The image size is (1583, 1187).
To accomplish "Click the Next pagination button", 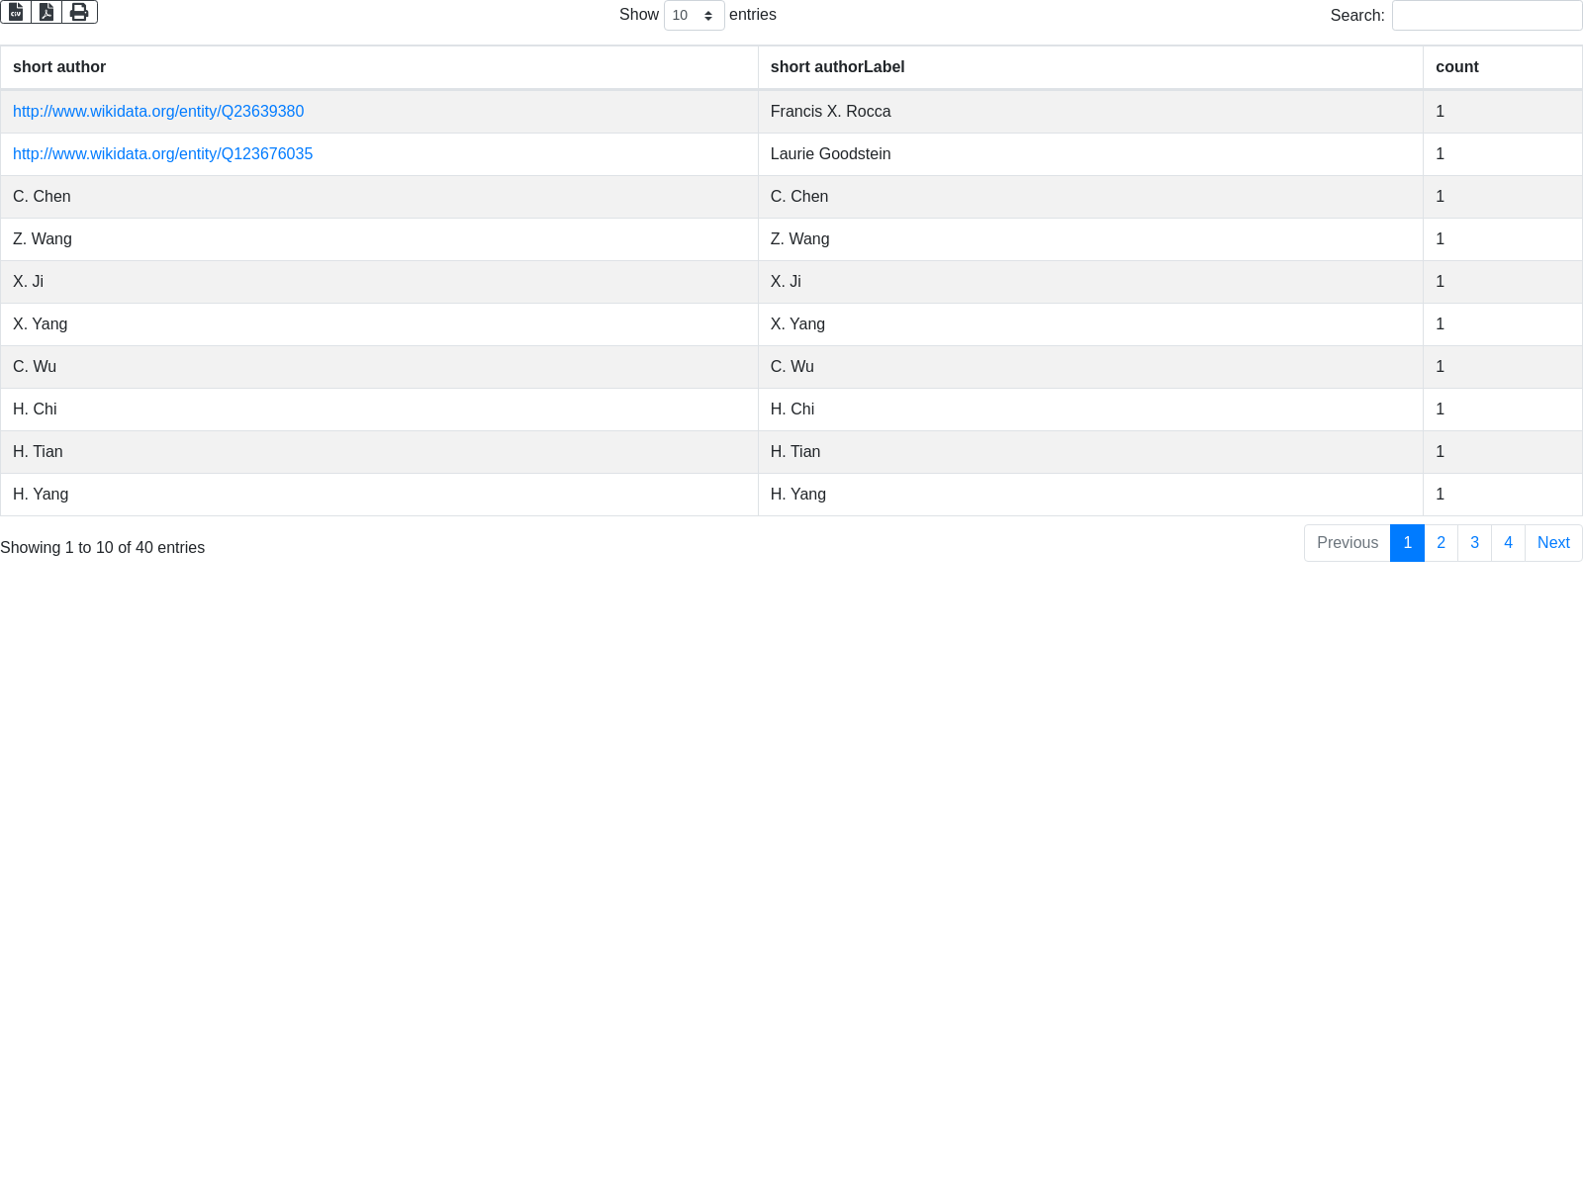I will [1553, 543].
